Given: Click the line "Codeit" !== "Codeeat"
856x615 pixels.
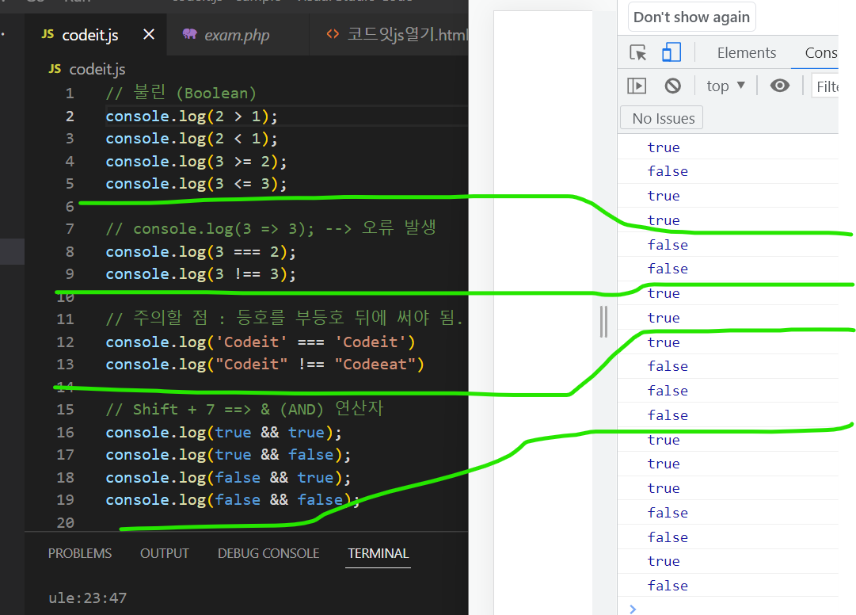Looking at the screenshot, I should (x=264, y=365).
